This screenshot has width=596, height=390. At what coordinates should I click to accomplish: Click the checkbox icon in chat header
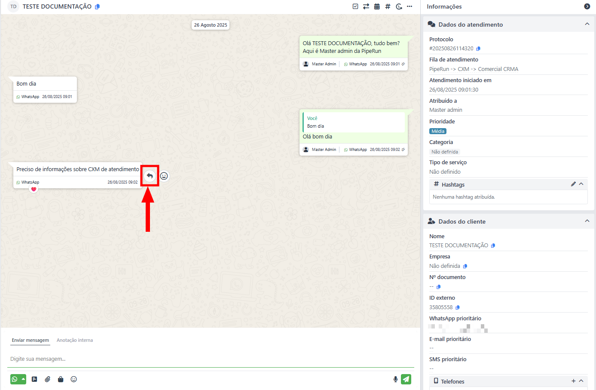pyautogui.click(x=355, y=6)
